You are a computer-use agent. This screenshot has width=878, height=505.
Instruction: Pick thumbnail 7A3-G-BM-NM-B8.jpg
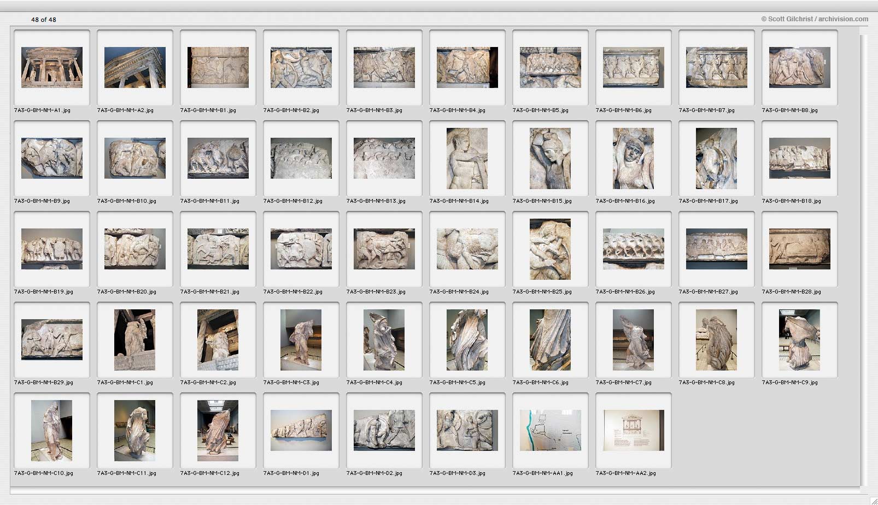800,67
